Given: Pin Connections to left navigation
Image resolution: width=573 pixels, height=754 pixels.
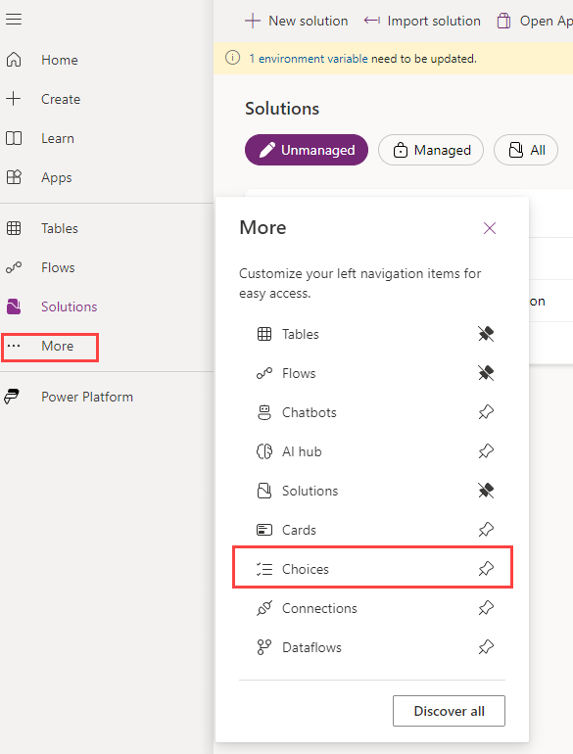Looking at the screenshot, I should pos(486,608).
